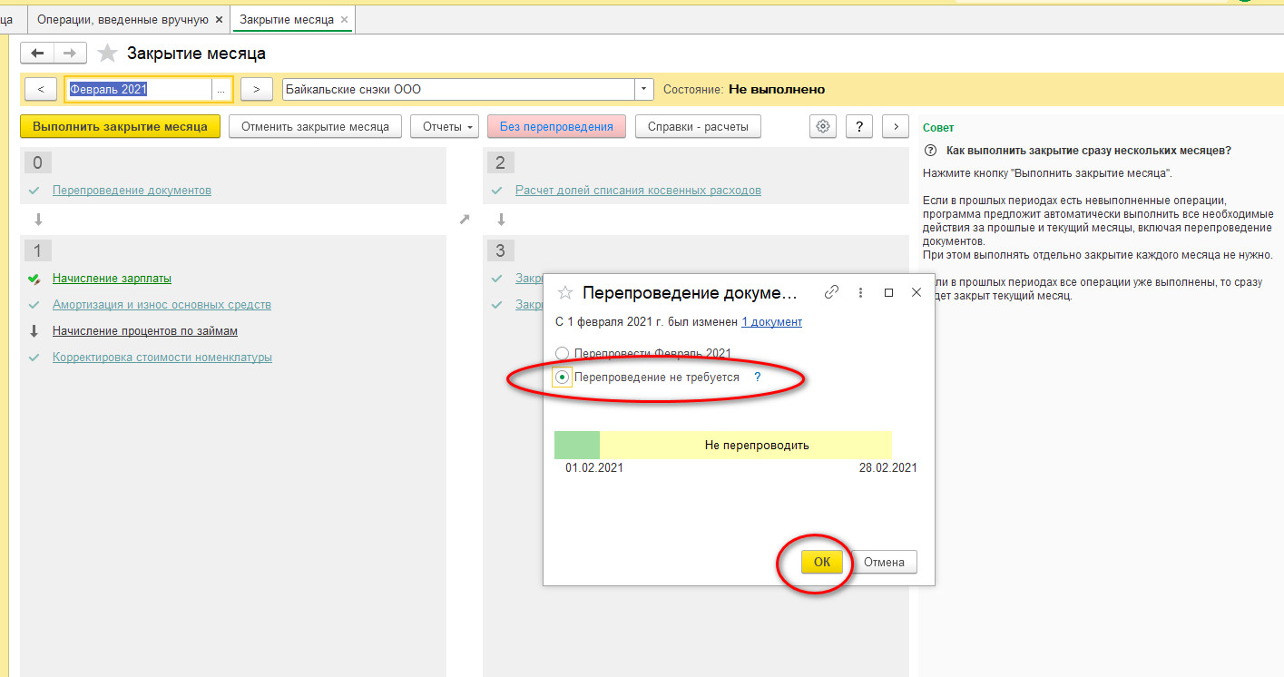Screen dimensions: 1284x677
Task: Copy link icon in Перепроведение dialog
Action: tap(831, 292)
